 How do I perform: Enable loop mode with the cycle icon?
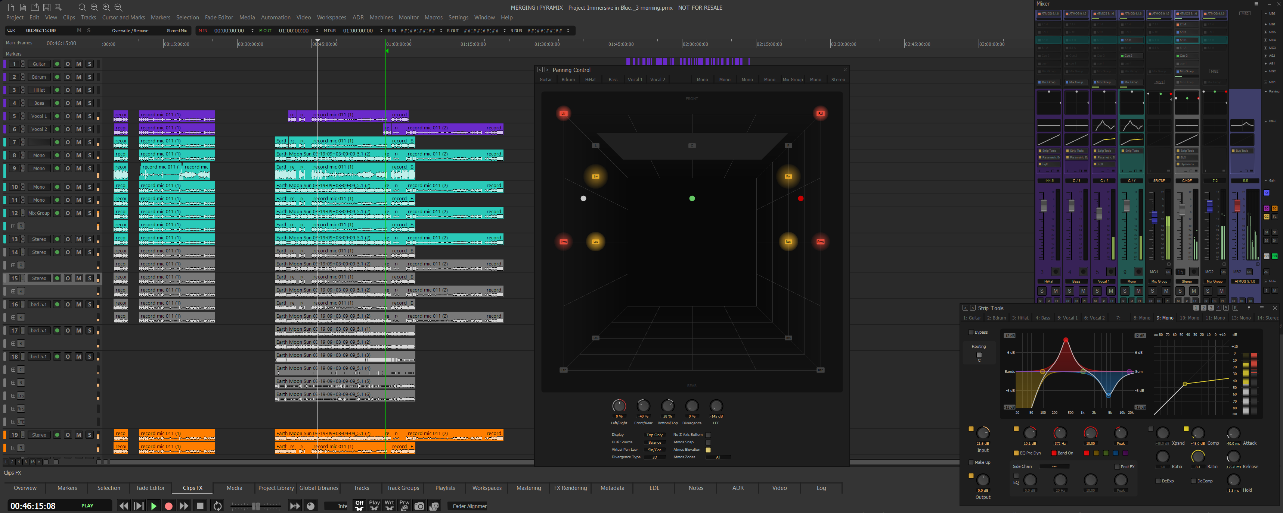218,506
